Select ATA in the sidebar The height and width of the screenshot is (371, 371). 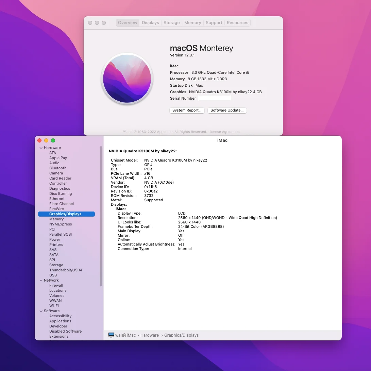(52, 153)
